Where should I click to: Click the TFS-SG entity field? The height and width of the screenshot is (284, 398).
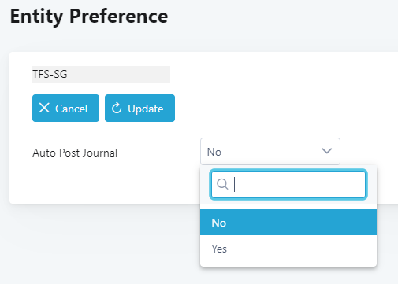pos(101,75)
